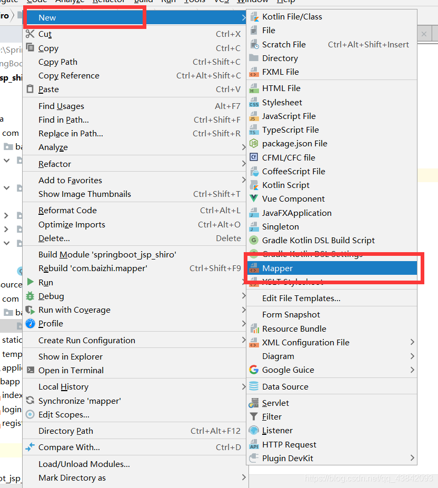Click the green Run play icon
Viewport: 438px width, 488px height.
[30, 282]
